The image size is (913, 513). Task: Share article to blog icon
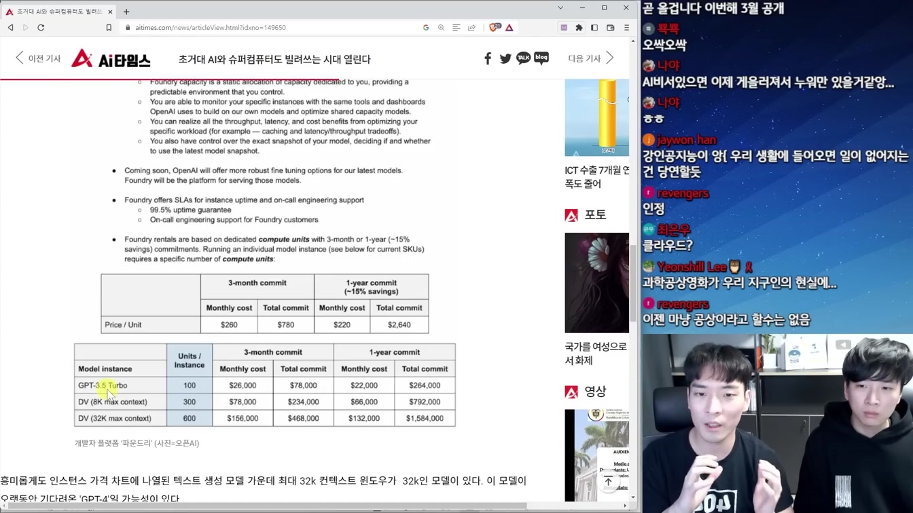(x=541, y=58)
